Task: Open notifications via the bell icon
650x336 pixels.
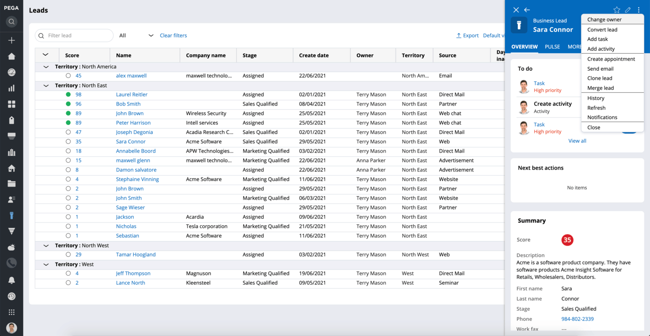Action: (11, 279)
